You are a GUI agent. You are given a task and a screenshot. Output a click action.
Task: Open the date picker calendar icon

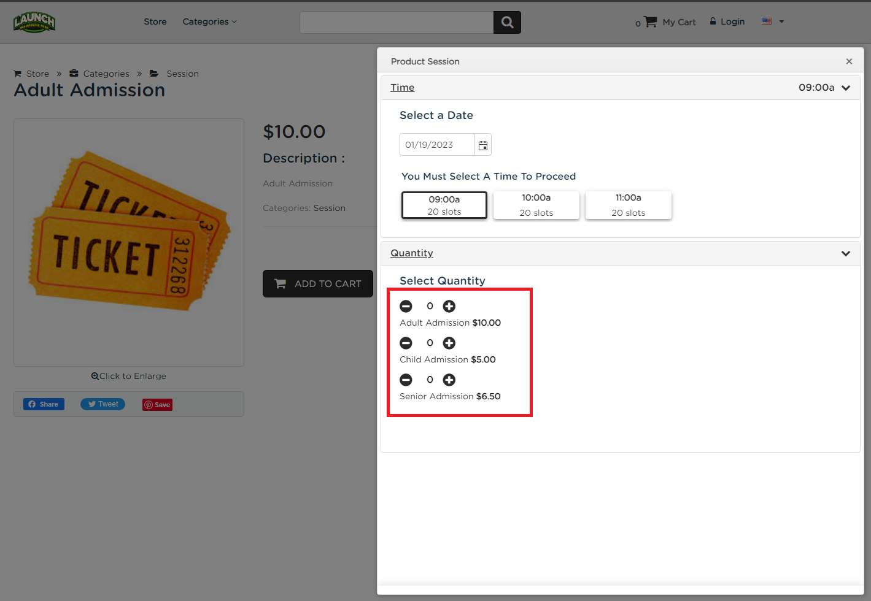(483, 144)
